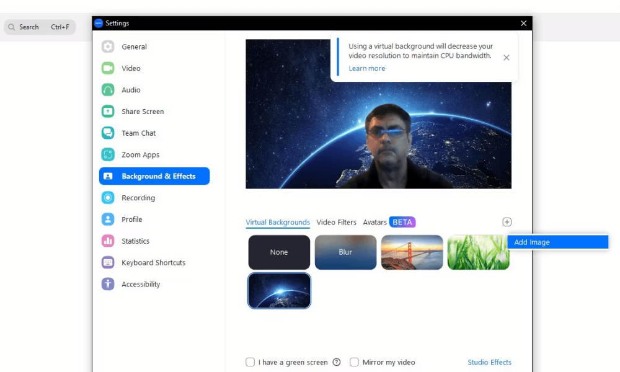Choose Add Image from the popup menu
620x372 pixels.
[x=558, y=242]
